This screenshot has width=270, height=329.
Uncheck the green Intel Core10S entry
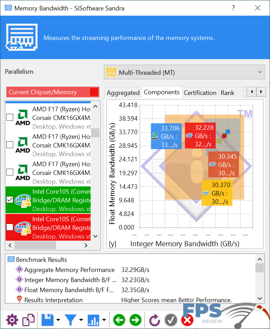click(x=10, y=200)
